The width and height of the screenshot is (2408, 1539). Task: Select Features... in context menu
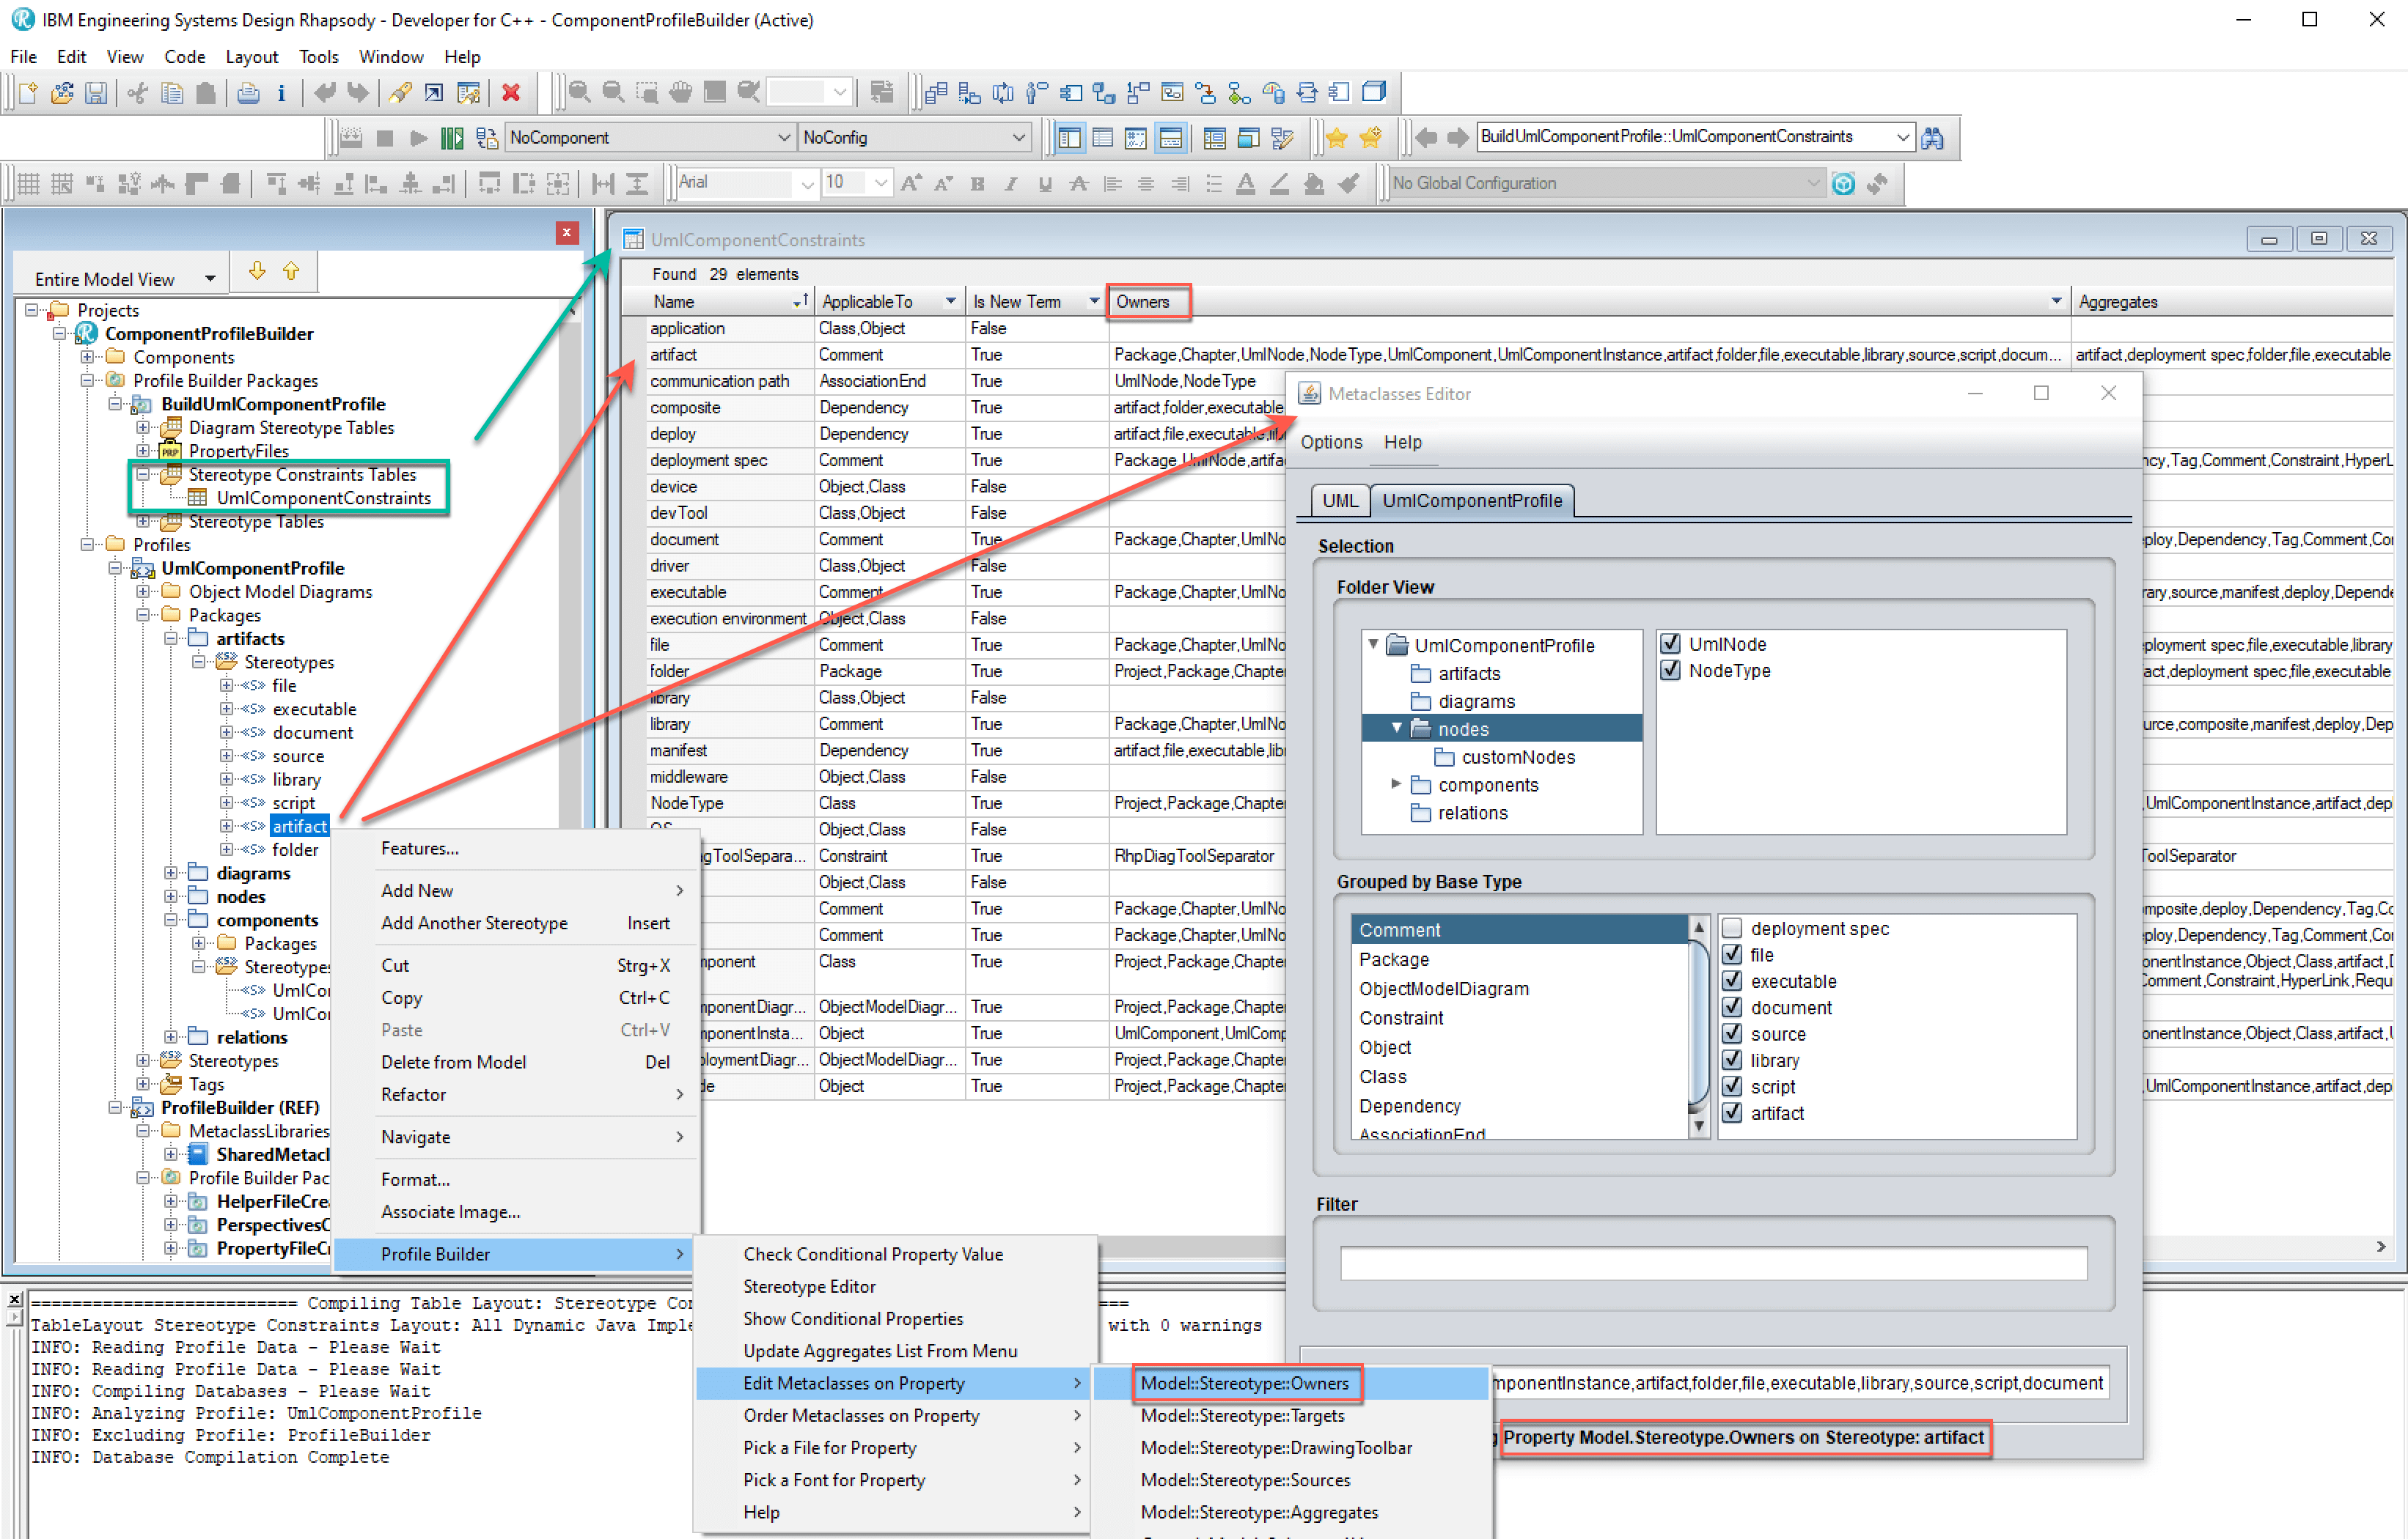[419, 847]
